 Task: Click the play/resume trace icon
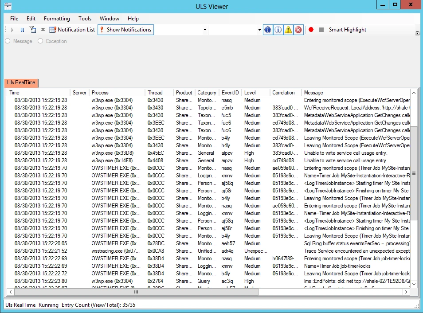point(12,30)
